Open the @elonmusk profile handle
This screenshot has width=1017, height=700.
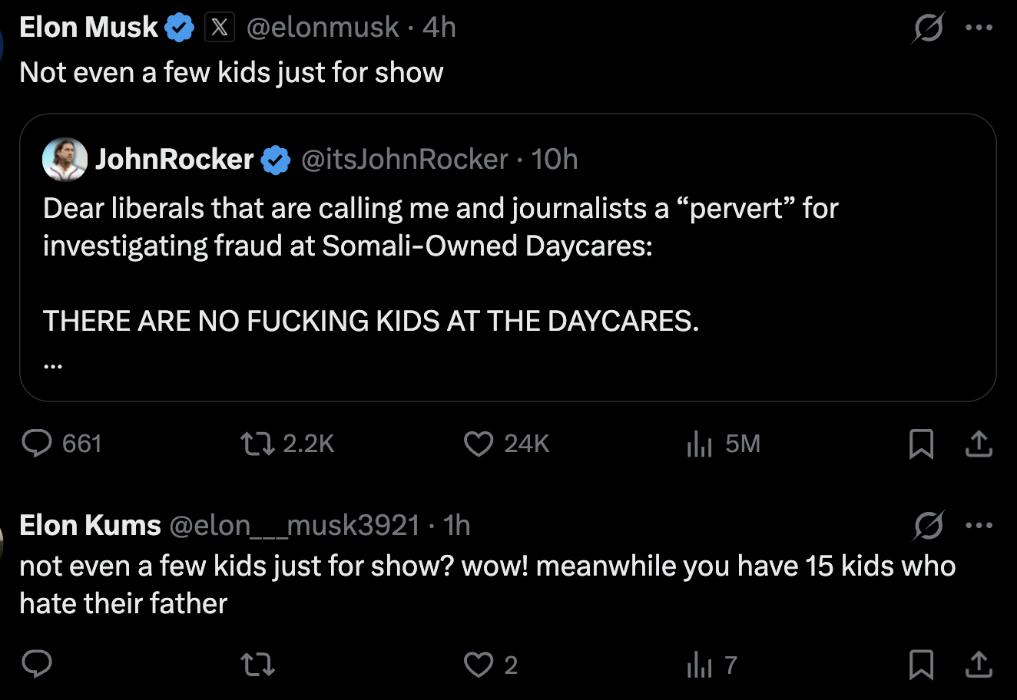point(323,28)
